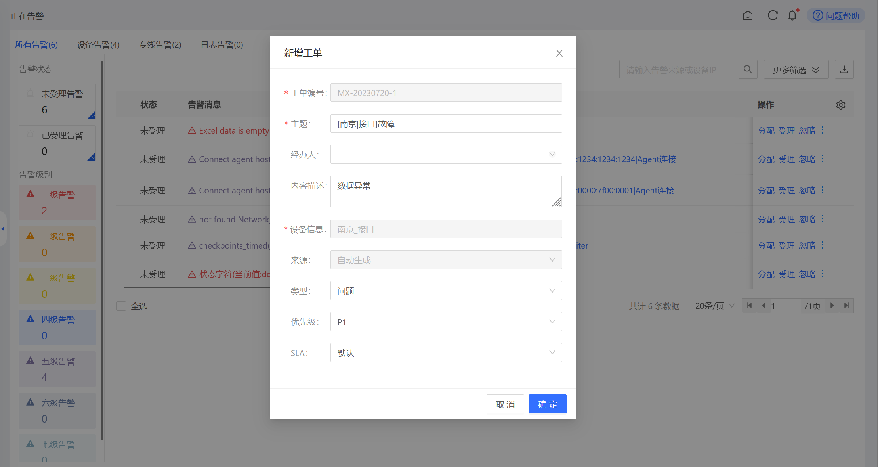The width and height of the screenshot is (878, 467).
Task: Go to first page pagination icon
Action: click(x=749, y=306)
